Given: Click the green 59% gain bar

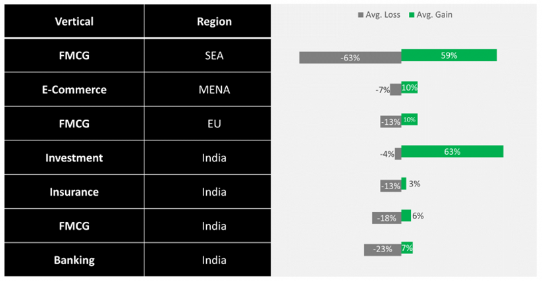Looking at the screenshot, I should 448,56.
